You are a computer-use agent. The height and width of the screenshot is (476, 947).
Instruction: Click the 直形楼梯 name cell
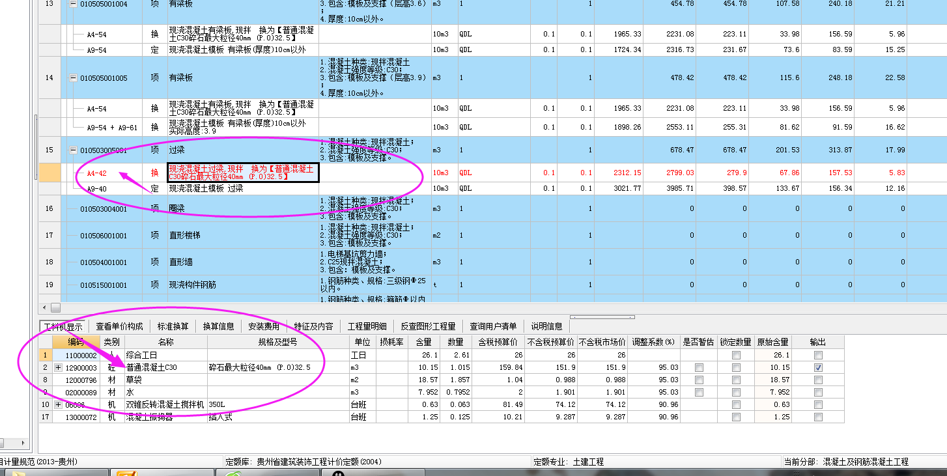242,235
